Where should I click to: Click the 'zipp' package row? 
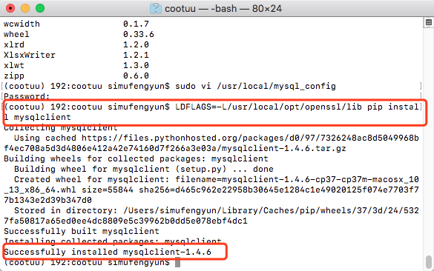click(76, 76)
